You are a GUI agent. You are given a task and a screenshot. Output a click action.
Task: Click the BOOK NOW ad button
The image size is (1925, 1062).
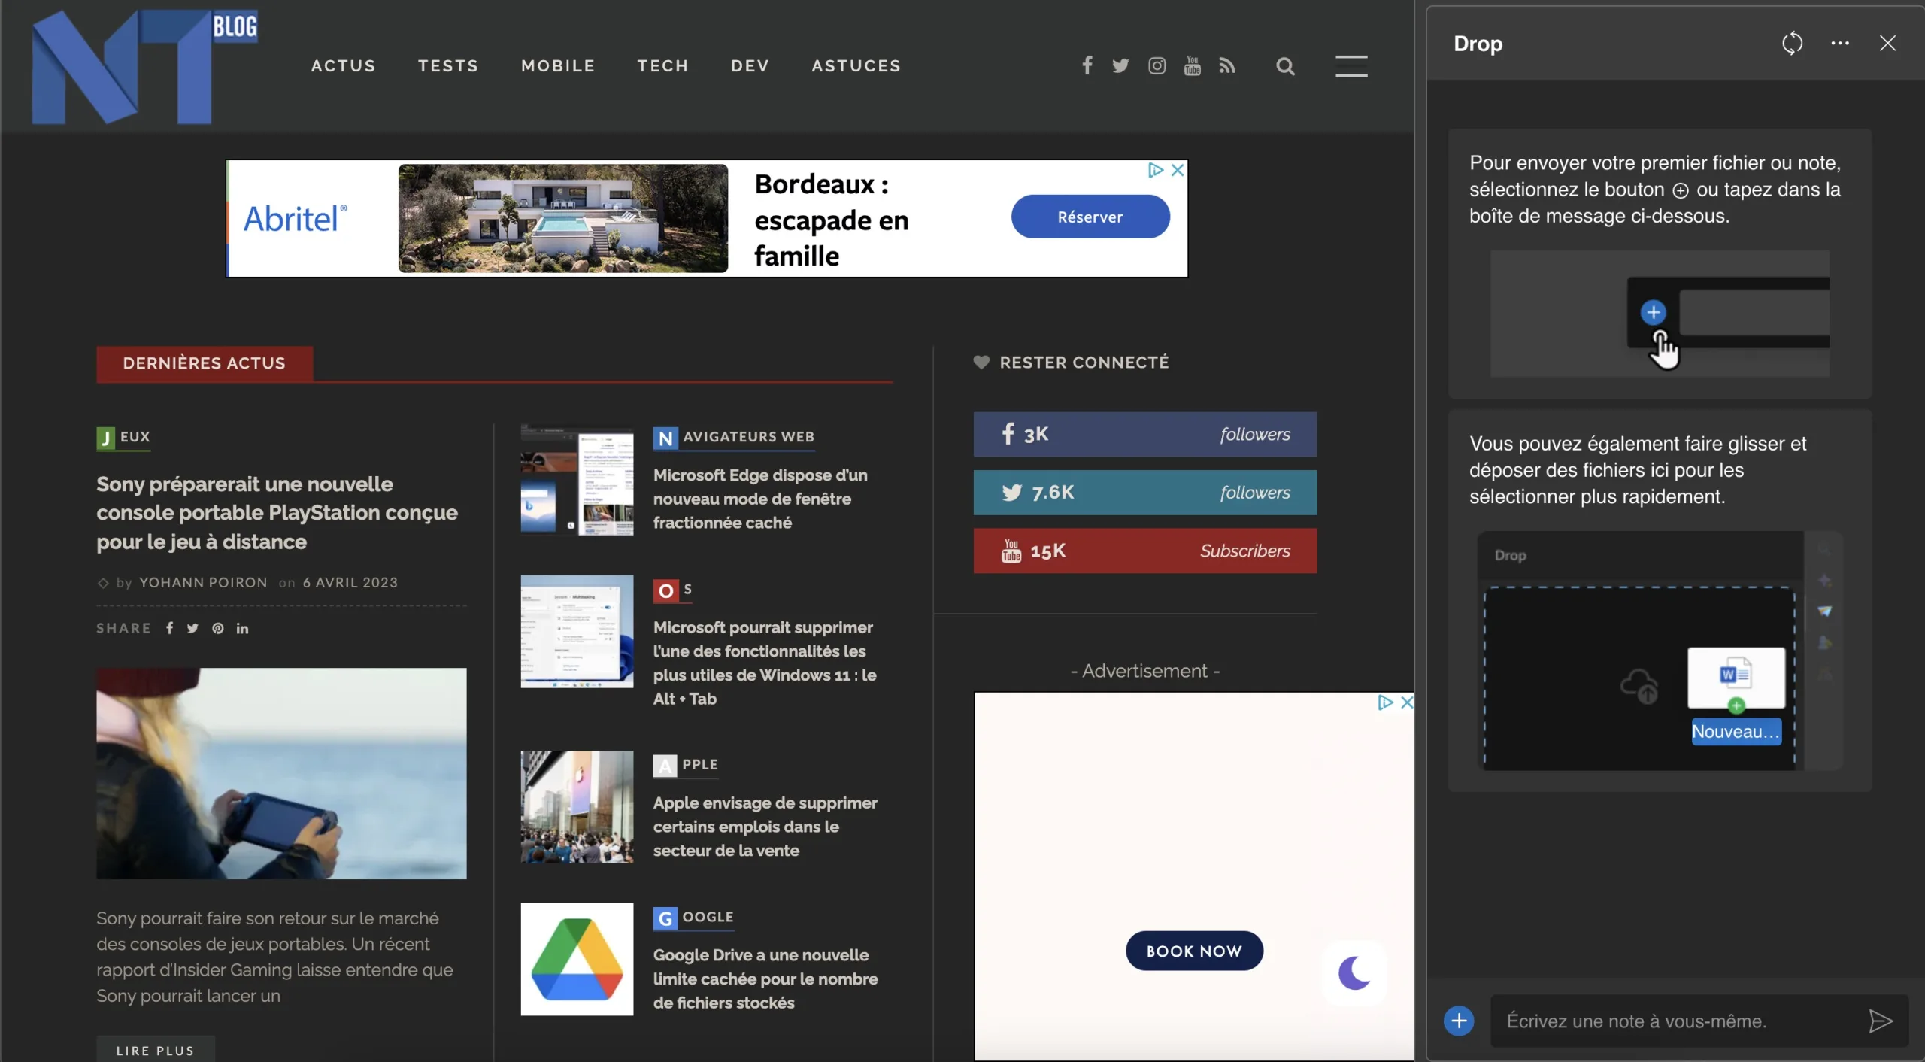[x=1194, y=951]
